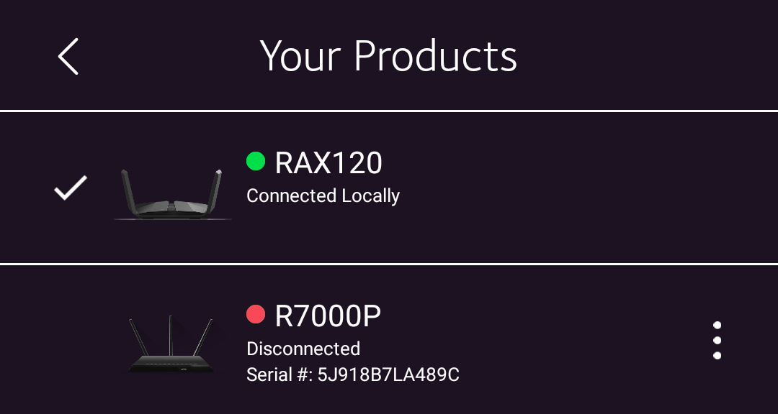Select the R7000P product name
The image size is (778, 414).
tap(328, 316)
